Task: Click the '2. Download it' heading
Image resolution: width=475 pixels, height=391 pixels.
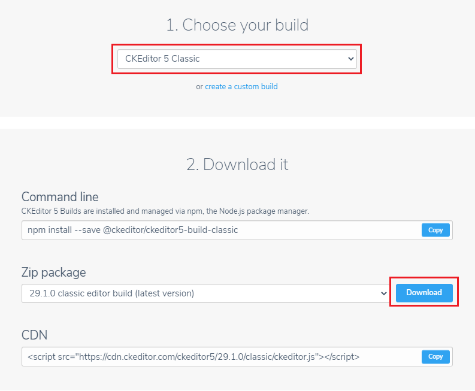Action: click(x=237, y=165)
